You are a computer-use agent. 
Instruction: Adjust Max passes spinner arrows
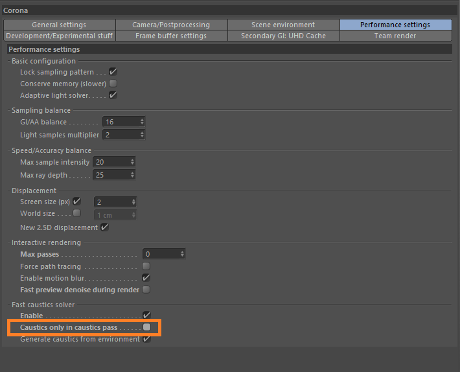click(182, 254)
